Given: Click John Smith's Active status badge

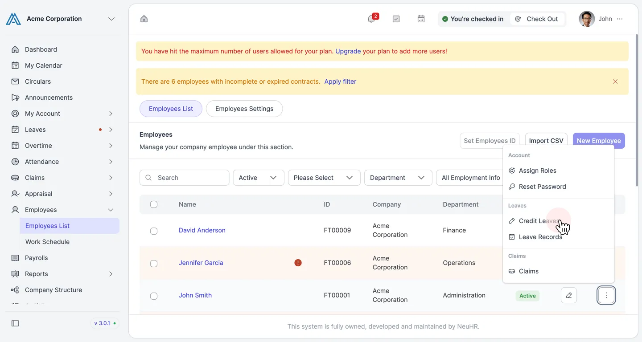Looking at the screenshot, I should coord(527,296).
